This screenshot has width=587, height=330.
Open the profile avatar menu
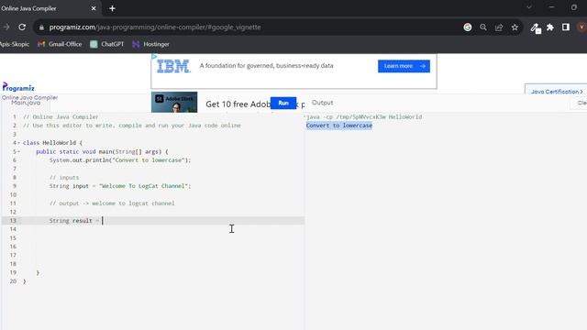pyautogui.click(x=581, y=27)
